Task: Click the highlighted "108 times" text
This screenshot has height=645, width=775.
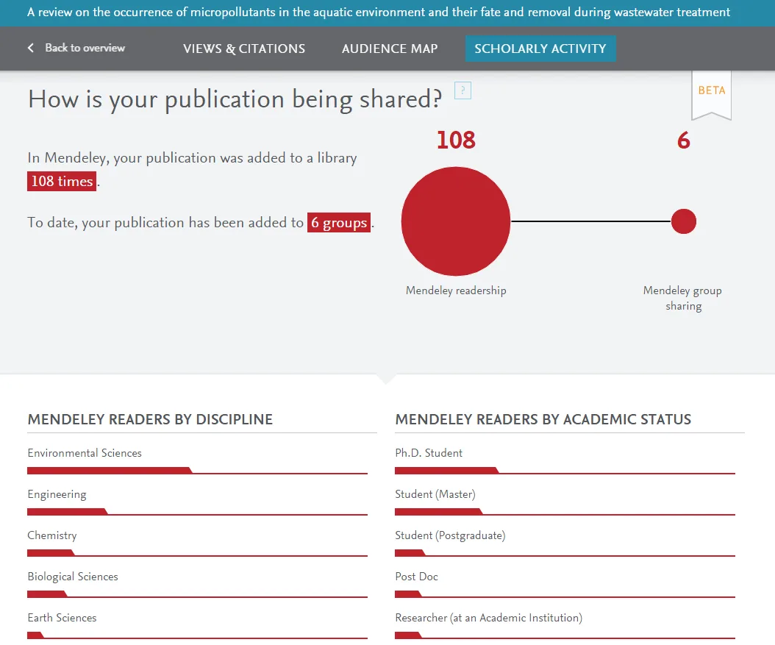Action: click(x=61, y=181)
